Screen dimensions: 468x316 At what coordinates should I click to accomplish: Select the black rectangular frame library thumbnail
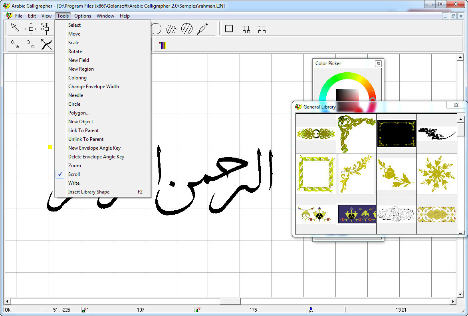tap(397, 134)
